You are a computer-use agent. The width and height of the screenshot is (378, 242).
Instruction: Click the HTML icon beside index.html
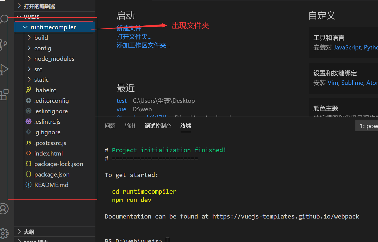click(x=28, y=153)
